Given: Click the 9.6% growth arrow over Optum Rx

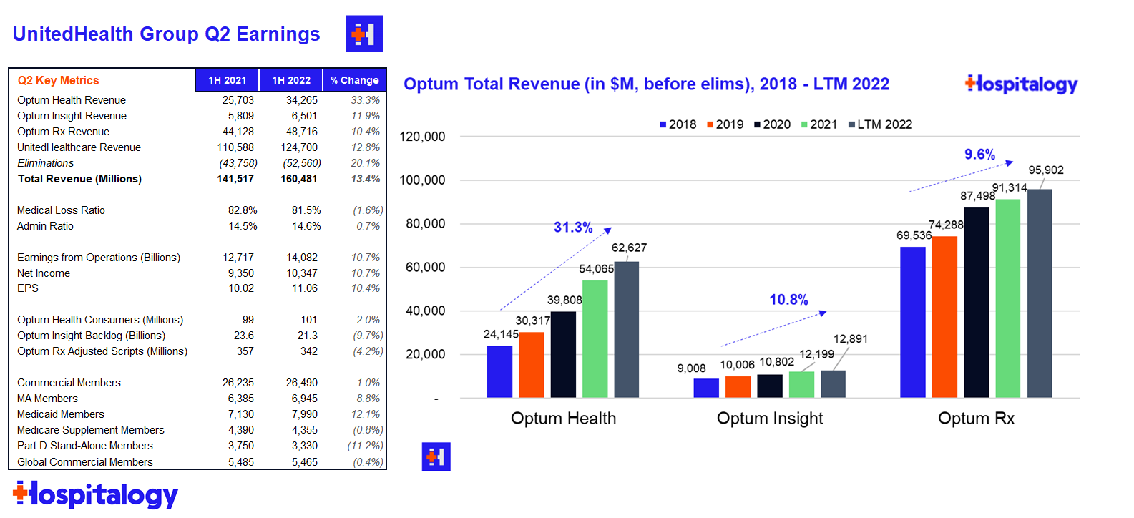Looking at the screenshot, I should pos(961,177).
